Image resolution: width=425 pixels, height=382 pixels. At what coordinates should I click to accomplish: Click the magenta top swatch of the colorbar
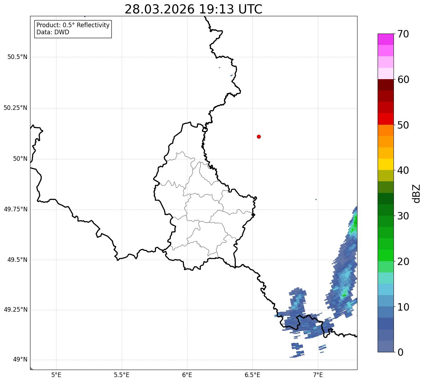tap(385, 39)
